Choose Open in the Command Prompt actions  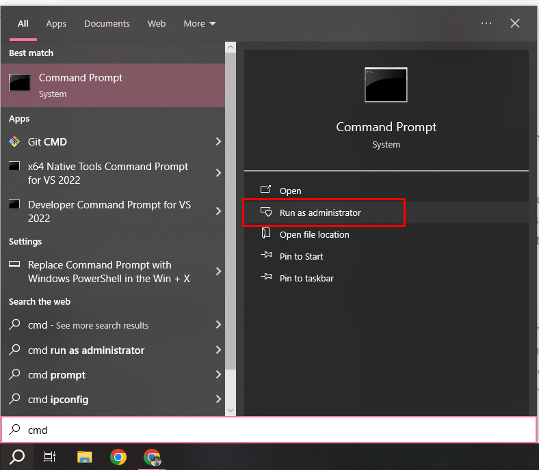(386, 191)
